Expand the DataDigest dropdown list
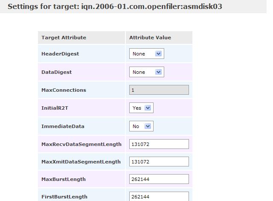Viewport: 273px width, 201px height. (146, 72)
